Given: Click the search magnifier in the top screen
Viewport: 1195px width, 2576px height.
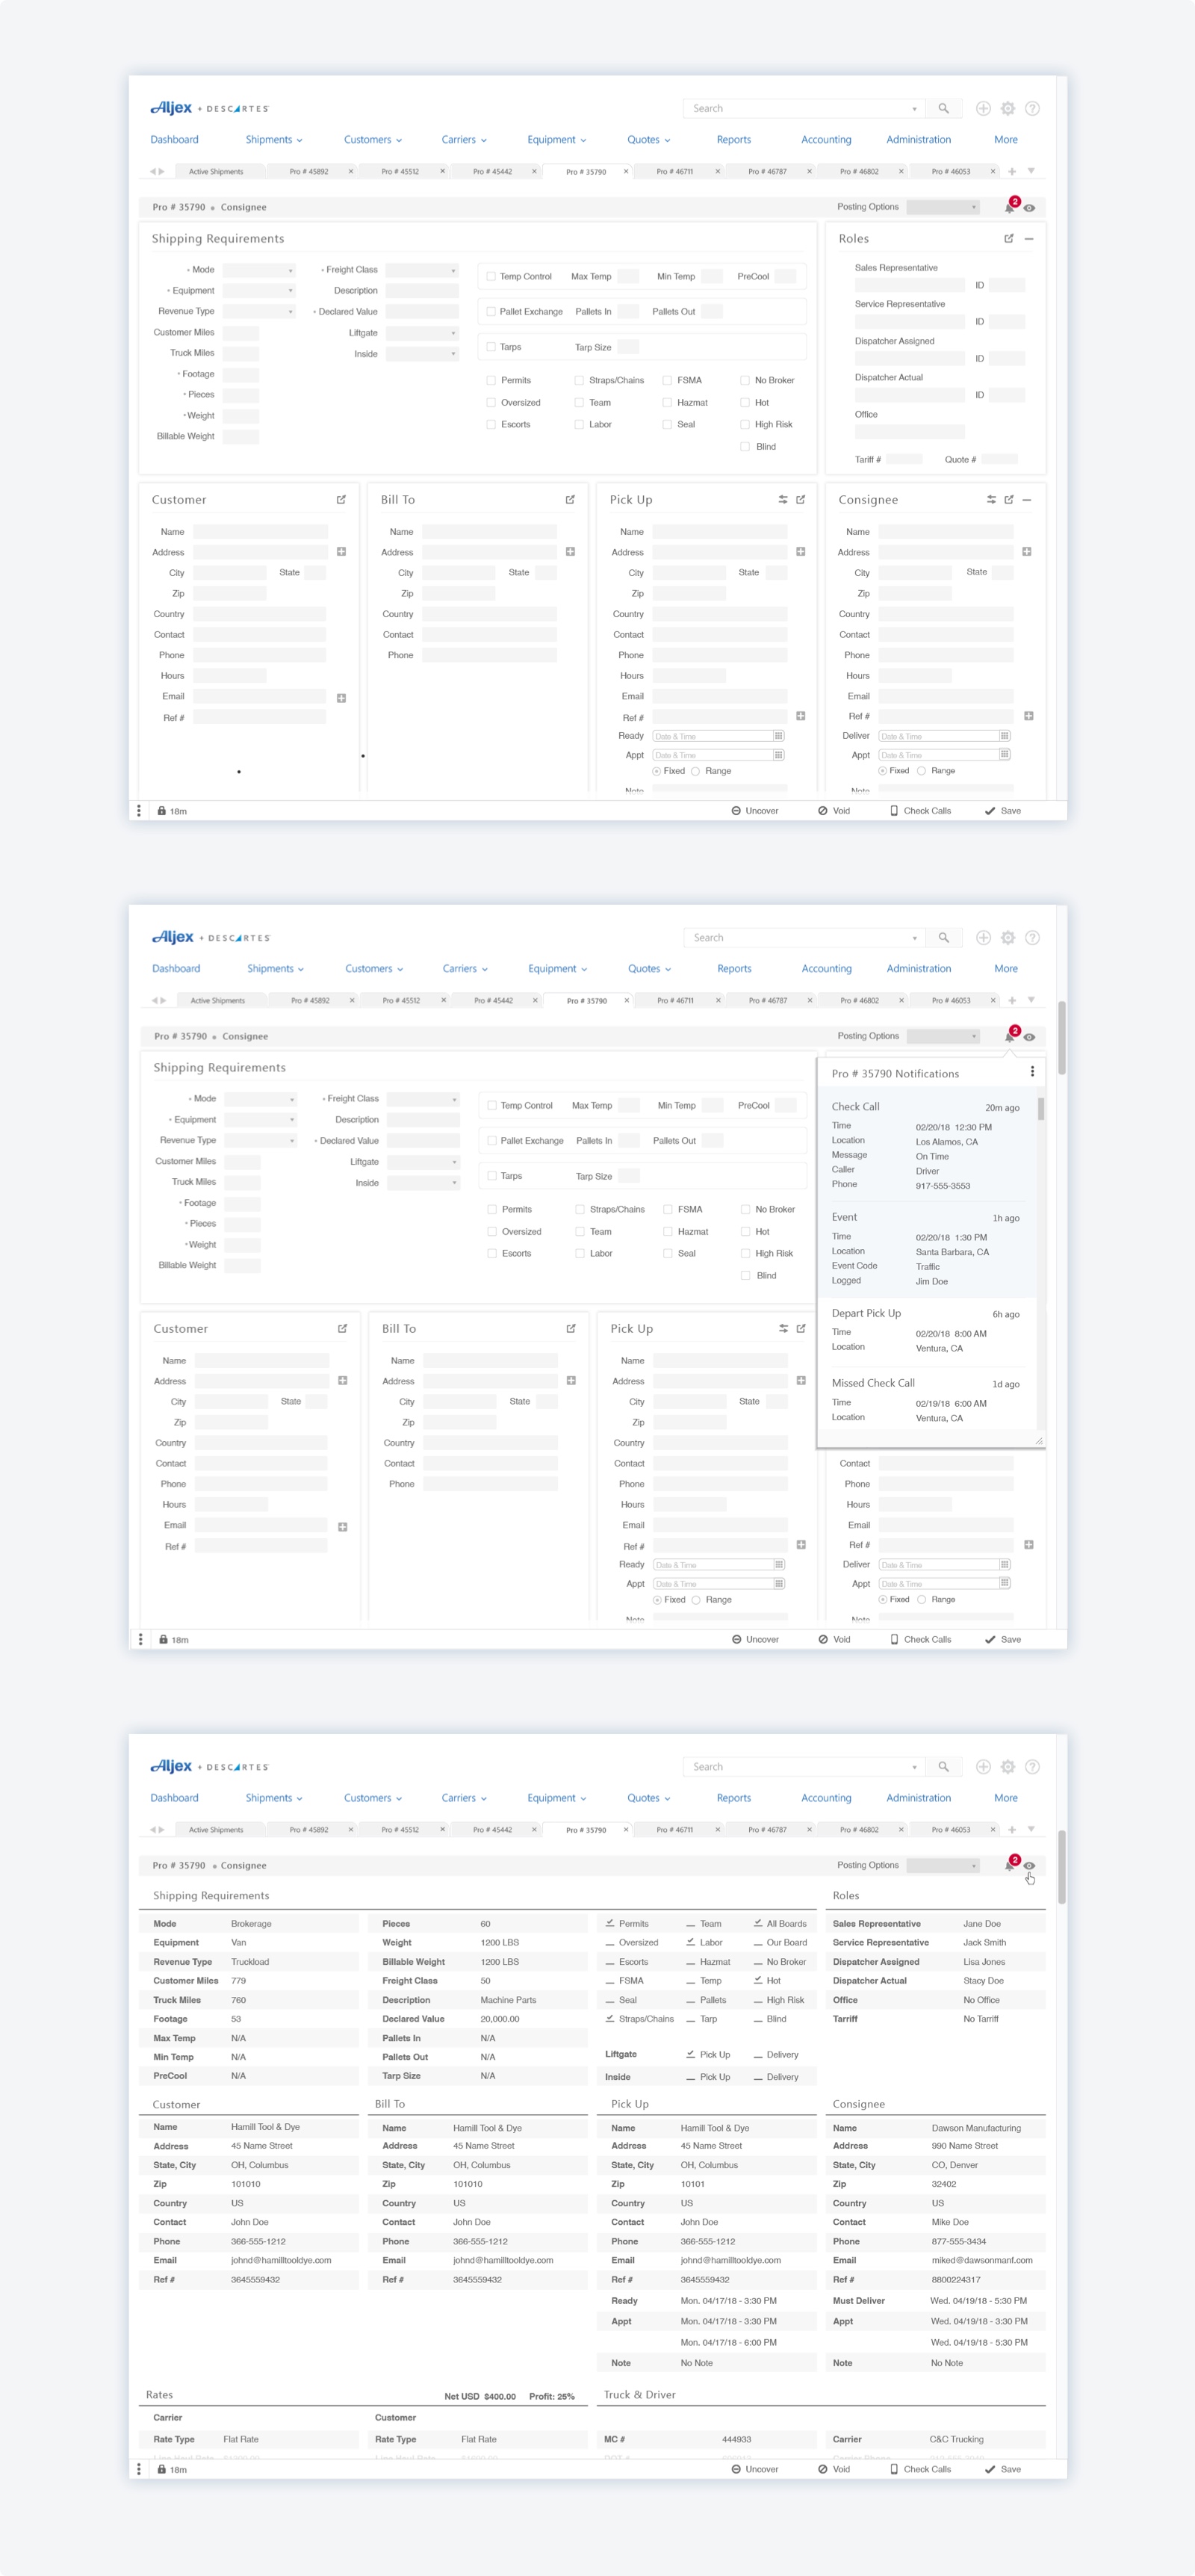Looking at the screenshot, I should coord(943,108).
